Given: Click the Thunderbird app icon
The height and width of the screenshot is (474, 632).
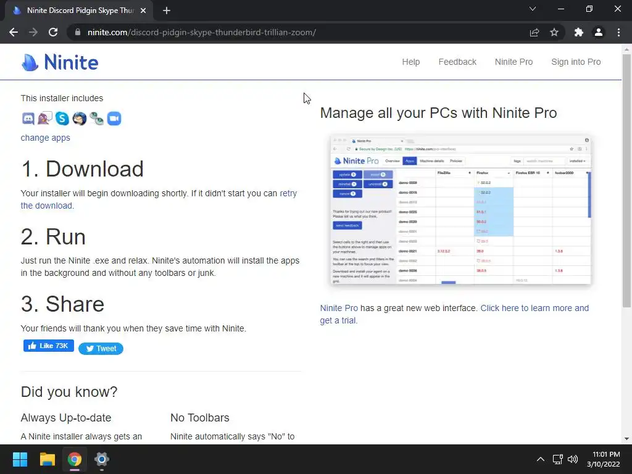Looking at the screenshot, I should 80,118.
